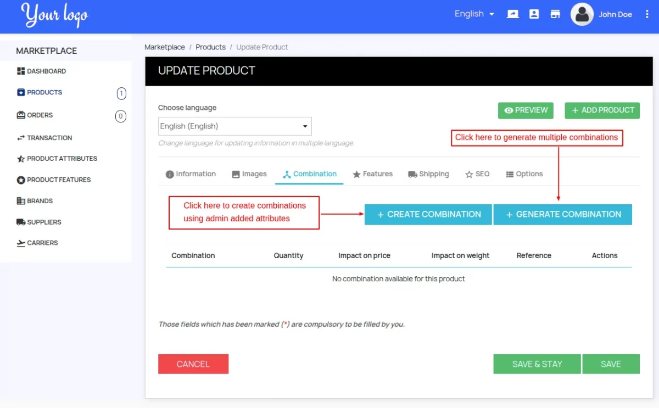Switch to the Shipping tab

point(428,174)
